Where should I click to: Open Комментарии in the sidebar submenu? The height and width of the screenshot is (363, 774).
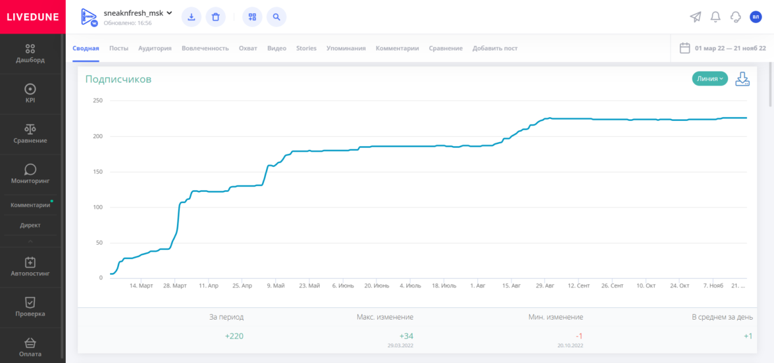pyautogui.click(x=30, y=205)
